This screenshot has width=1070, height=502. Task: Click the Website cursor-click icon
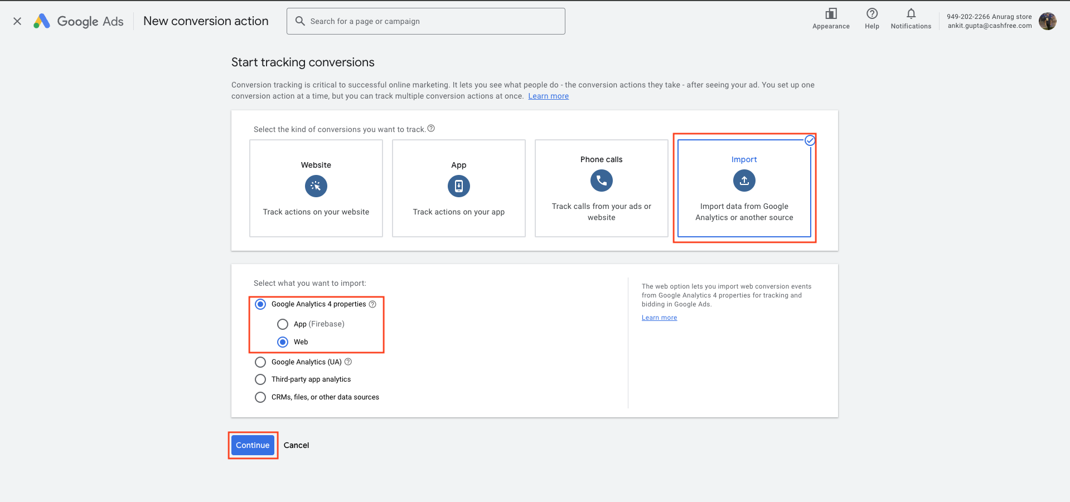316,186
